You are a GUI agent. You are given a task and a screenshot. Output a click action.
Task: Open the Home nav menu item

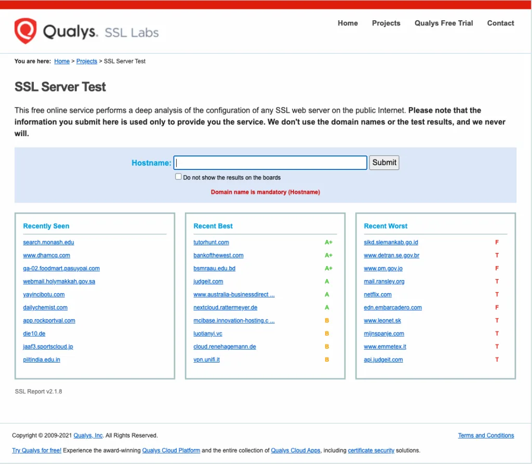click(348, 23)
